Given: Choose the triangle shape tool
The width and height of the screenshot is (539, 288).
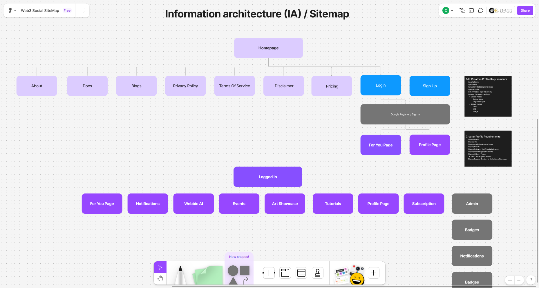Looking at the screenshot, I should tap(233, 281).
